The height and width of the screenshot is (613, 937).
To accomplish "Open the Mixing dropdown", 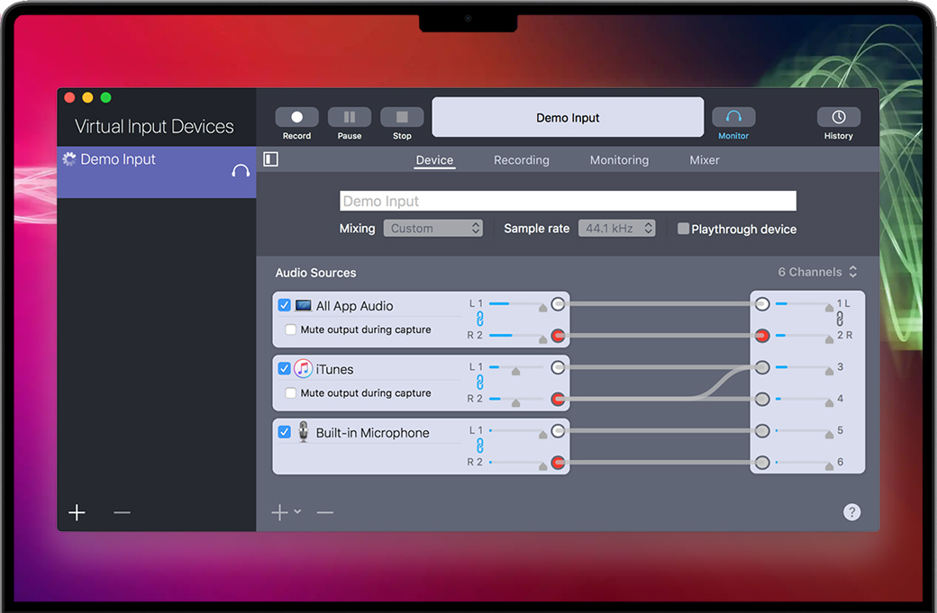I will click(433, 229).
